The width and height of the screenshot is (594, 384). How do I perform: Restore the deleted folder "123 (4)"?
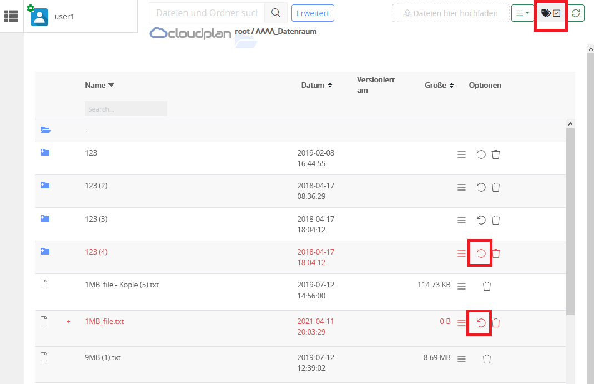click(x=480, y=252)
